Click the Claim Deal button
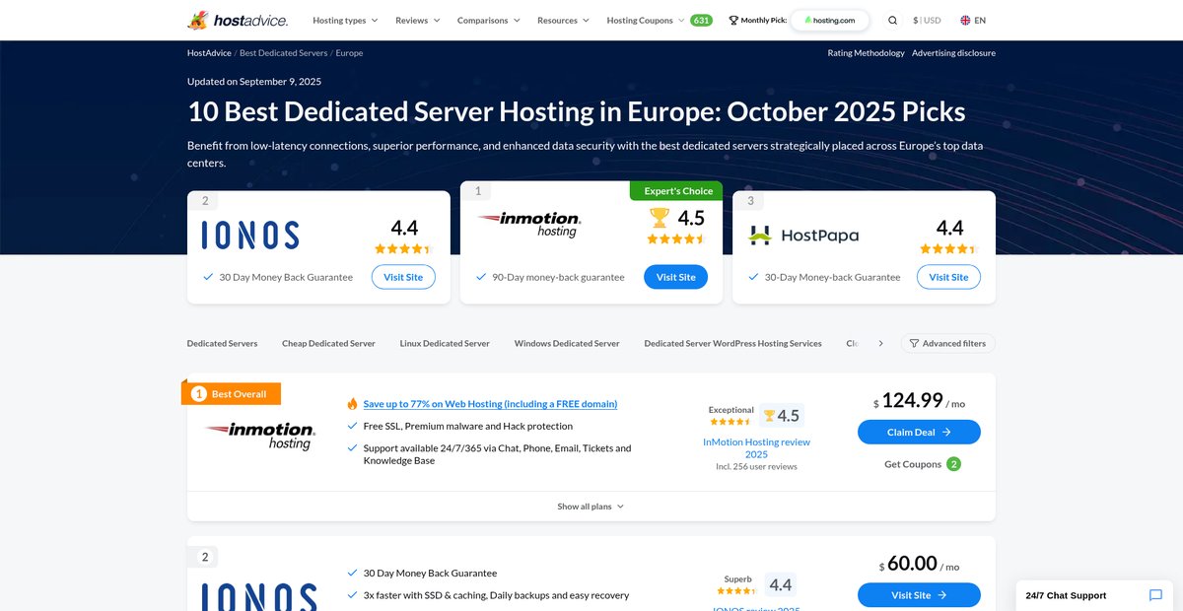This screenshot has height=611, width=1183. (919, 432)
